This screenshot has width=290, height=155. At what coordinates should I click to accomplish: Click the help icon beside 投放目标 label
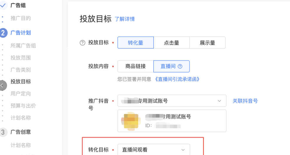[82, 43]
